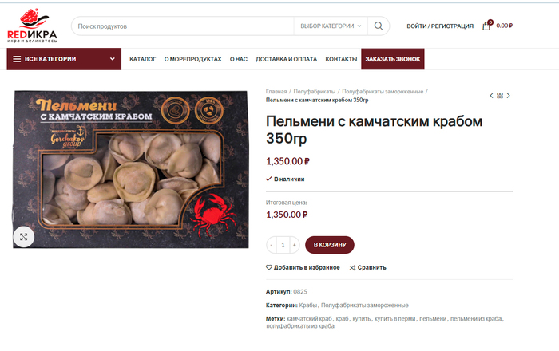Open Доставка и оплата menu item
Screen dimensions: 559x351
pyautogui.click(x=286, y=59)
